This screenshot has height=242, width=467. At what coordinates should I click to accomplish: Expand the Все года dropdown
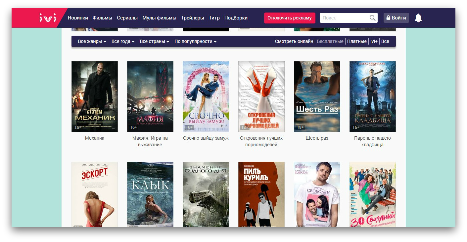[123, 41]
